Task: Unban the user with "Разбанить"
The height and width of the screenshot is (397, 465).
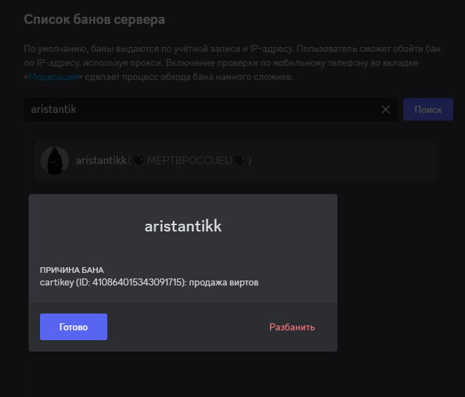Action: (x=292, y=327)
